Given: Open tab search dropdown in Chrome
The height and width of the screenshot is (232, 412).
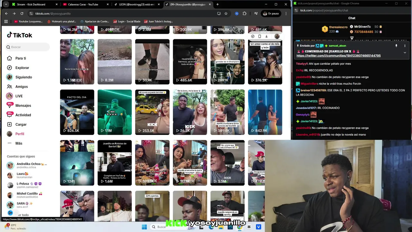Looking at the screenshot, I should (x=5, y=5).
